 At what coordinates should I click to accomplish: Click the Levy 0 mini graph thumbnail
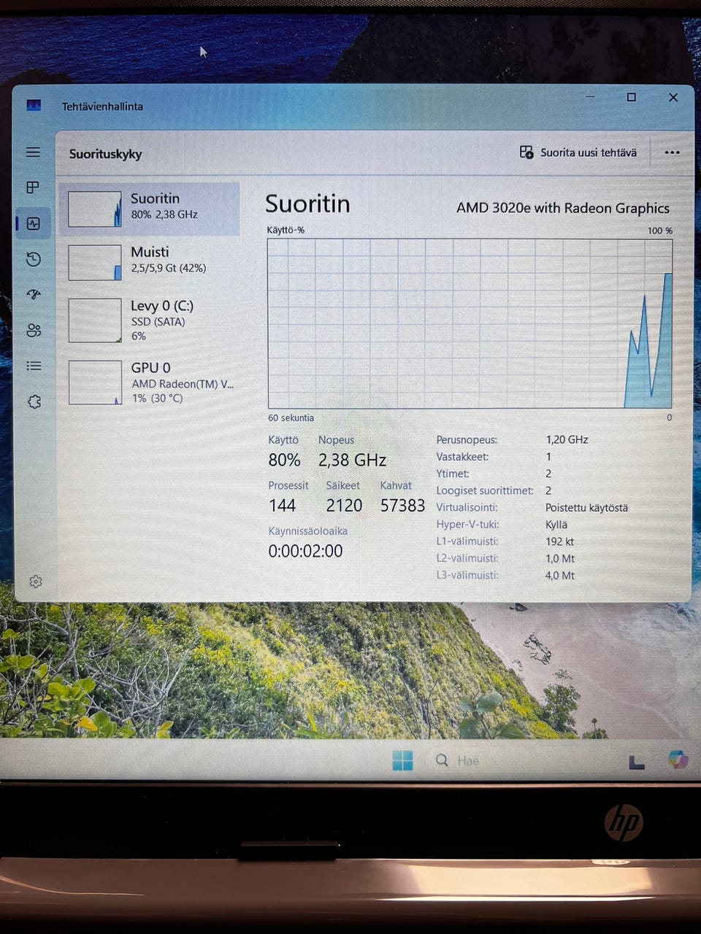click(x=95, y=320)
